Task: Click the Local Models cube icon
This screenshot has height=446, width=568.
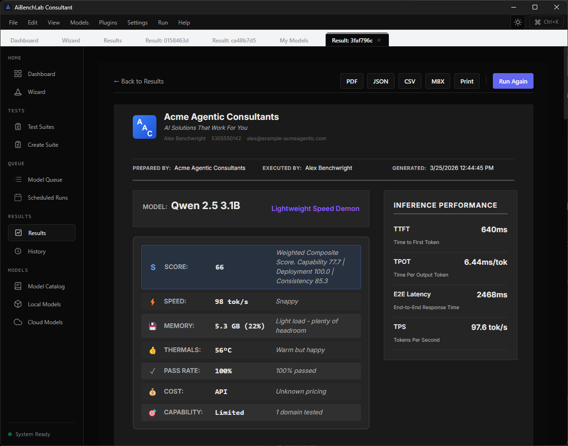Action: tap(18, 304)
